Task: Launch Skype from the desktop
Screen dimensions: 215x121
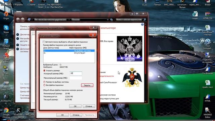Action: pos(6,29)
